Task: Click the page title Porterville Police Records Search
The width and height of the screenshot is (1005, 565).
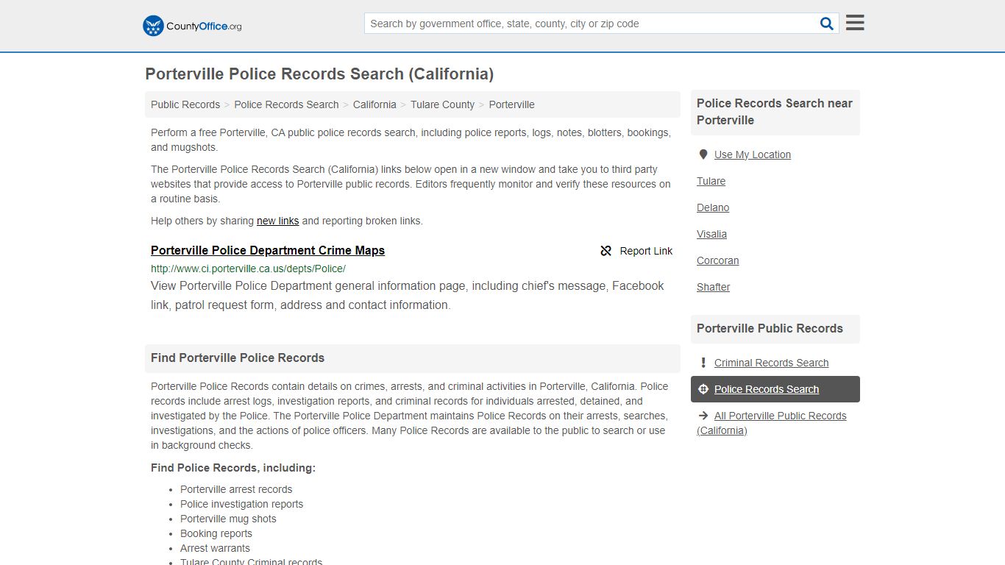Action: 319,74
